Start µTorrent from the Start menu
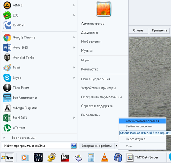This screenshot has height=163, width=171. click(x=39, y=128)
